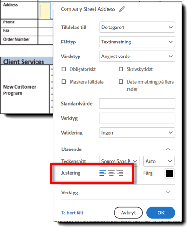Open the black Färg color swatch
This screenshot has height=227, width=187.
click(170, 173)
